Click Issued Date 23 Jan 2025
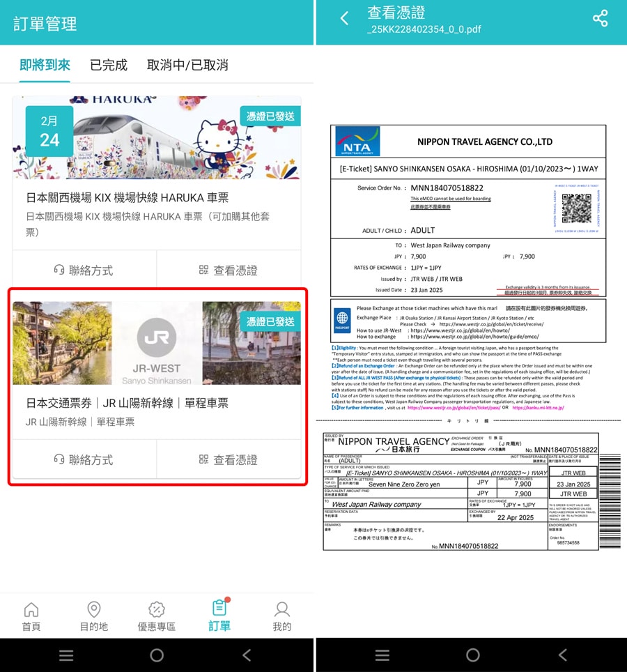 (426, 290)
